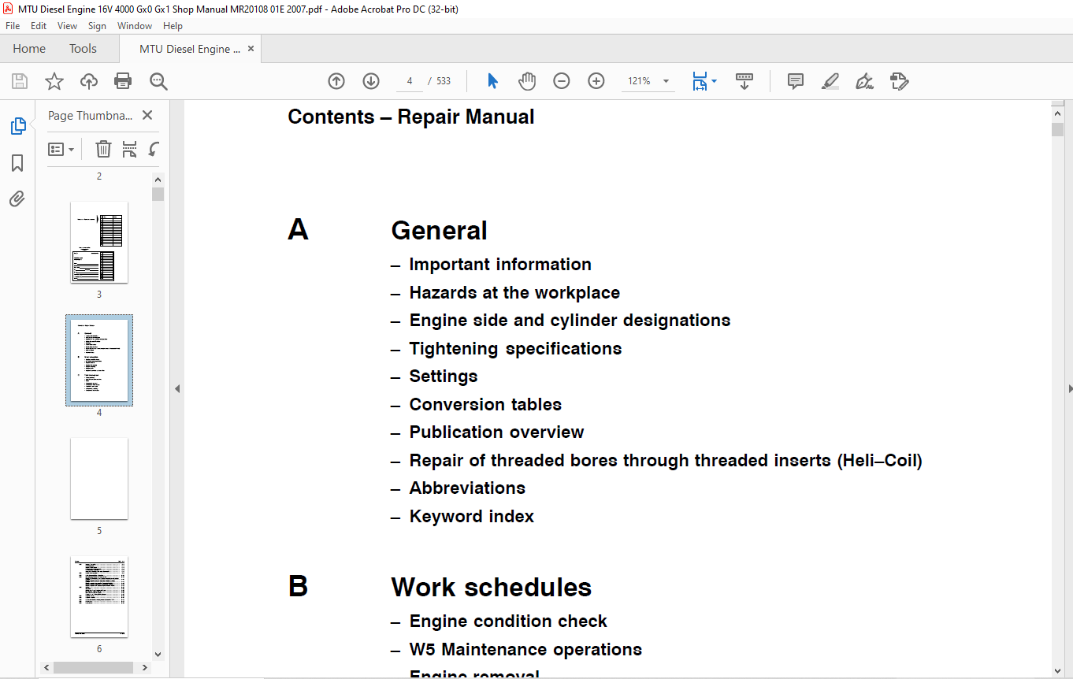Upload the file to cloud
The width and height of the screenshot is (1073, 679).
pos(89,81)
